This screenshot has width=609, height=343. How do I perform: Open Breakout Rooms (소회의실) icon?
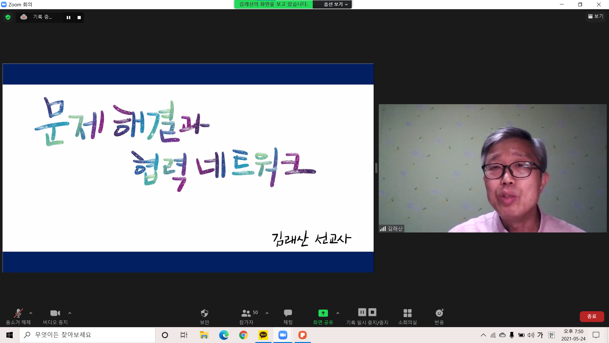407,313
